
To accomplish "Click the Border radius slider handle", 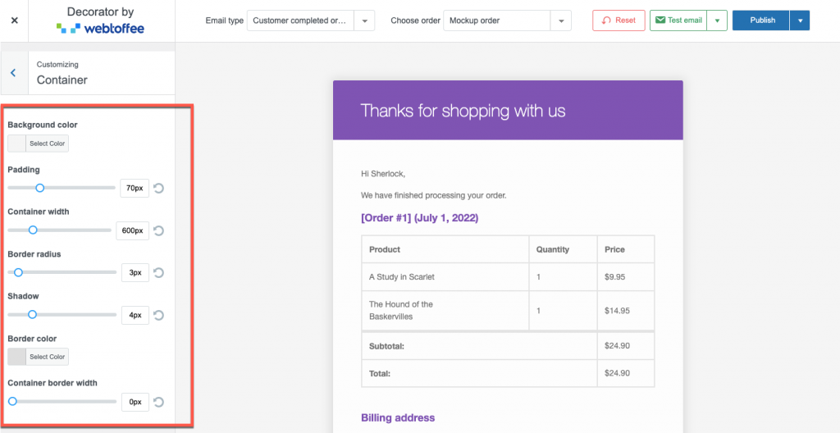I will click(x=18, y=272).
